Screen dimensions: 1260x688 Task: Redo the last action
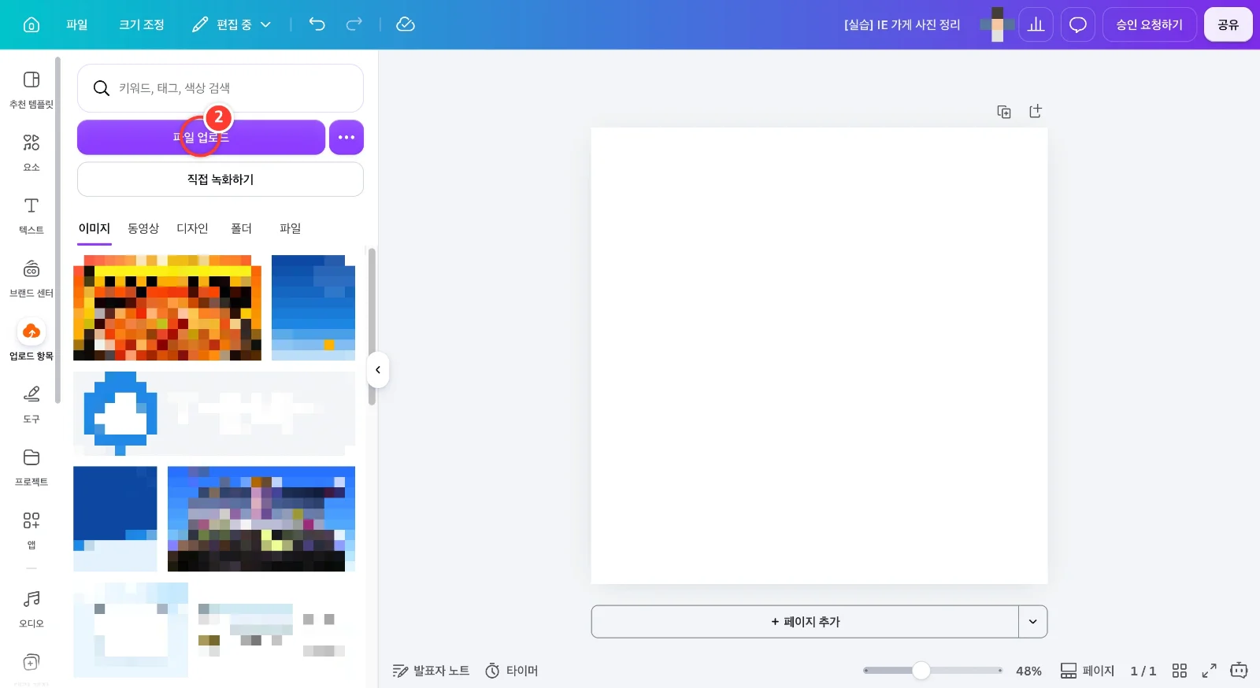click(x=354, y=24)
